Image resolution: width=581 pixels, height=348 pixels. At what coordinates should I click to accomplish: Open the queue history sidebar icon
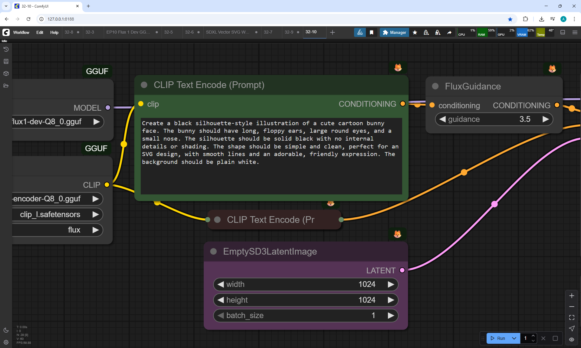[6, 49]
